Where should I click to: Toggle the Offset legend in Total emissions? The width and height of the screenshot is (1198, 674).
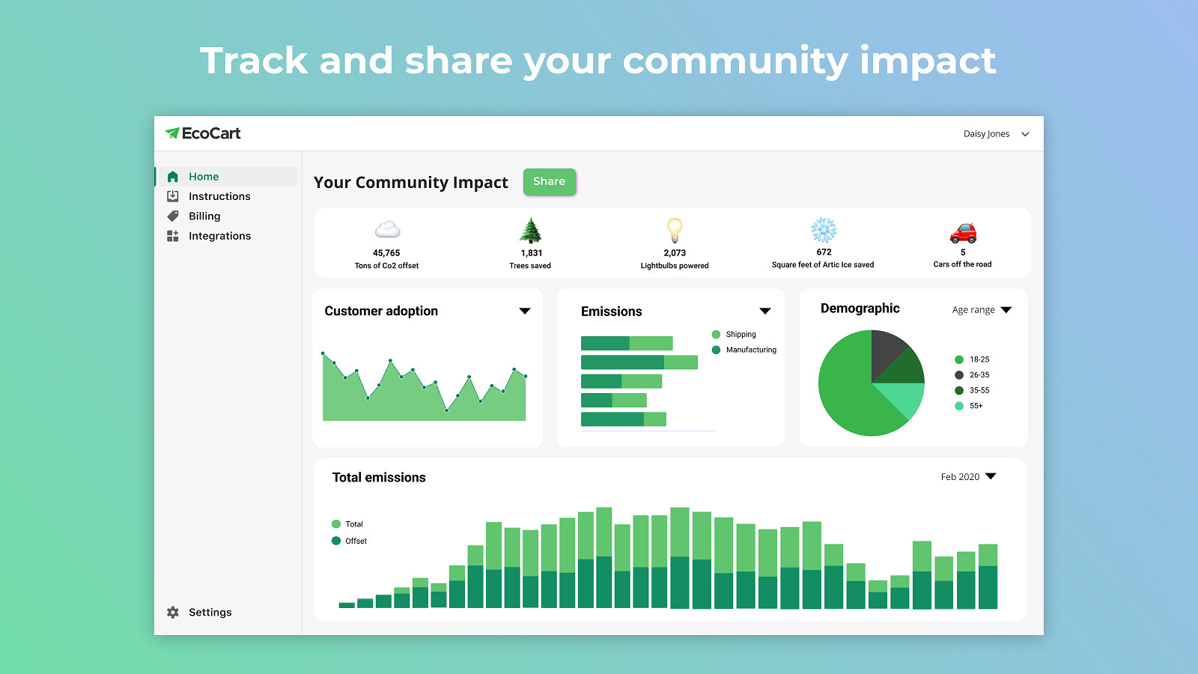[336, 541]
